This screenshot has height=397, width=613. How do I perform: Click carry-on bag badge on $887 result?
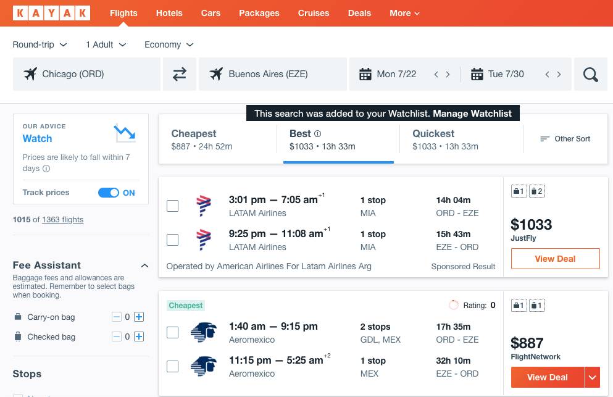[x=519, y=306]
